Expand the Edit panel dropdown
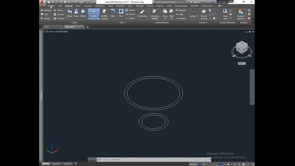Image resolution: width=295 pixels, height=166 pixels. point(123,23)
